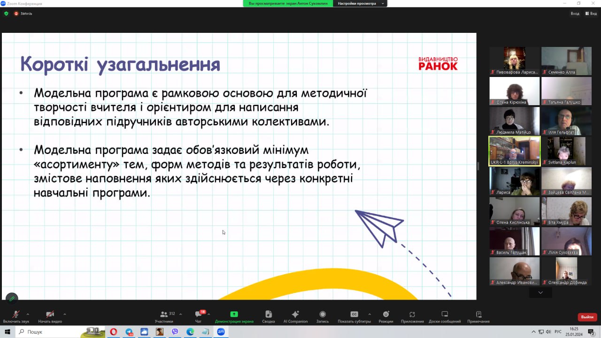Select Borys Kreminskyi video thumbnail
Screen dimensions: 601x338
click(515, 151)
